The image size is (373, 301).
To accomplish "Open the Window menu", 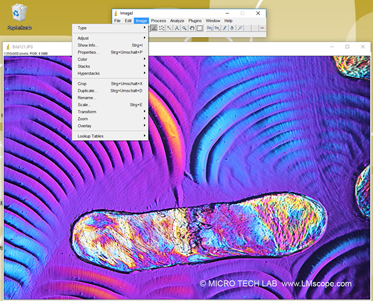I will (213, 21).
